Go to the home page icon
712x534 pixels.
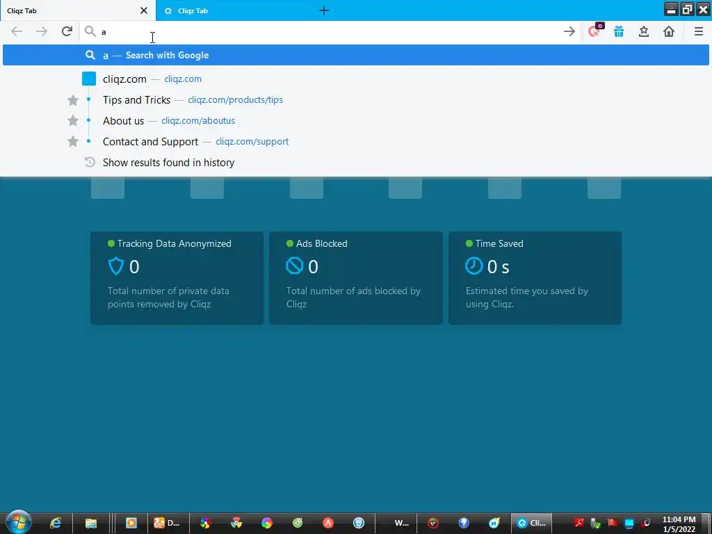click(669, 31)
